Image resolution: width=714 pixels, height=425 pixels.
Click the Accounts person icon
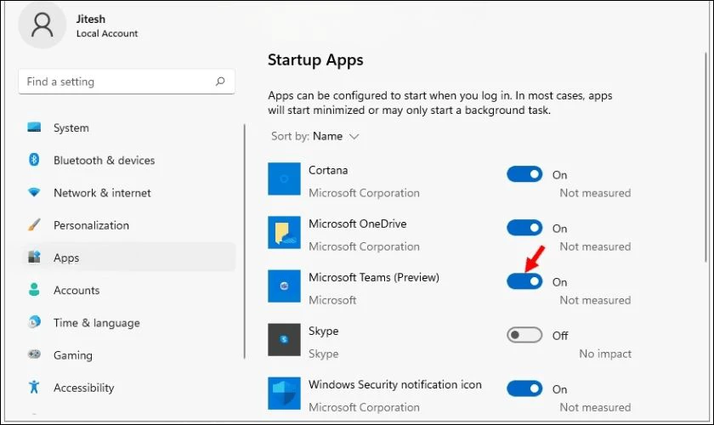pos(34,290)
